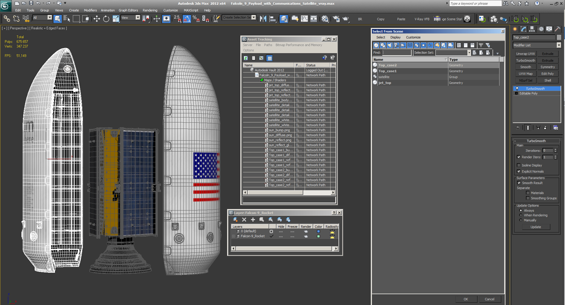565x305 pixels.
Task: Toggle Display Lights filter in Select From Scene
Action: (x=389, y=45)
